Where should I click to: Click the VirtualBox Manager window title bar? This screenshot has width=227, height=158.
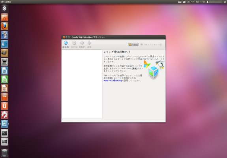click(x=114, y=37)
